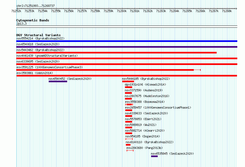Select the red nsv5444185 variant bar
Viewport: 245px width, 167px height.
coord(128,81)
